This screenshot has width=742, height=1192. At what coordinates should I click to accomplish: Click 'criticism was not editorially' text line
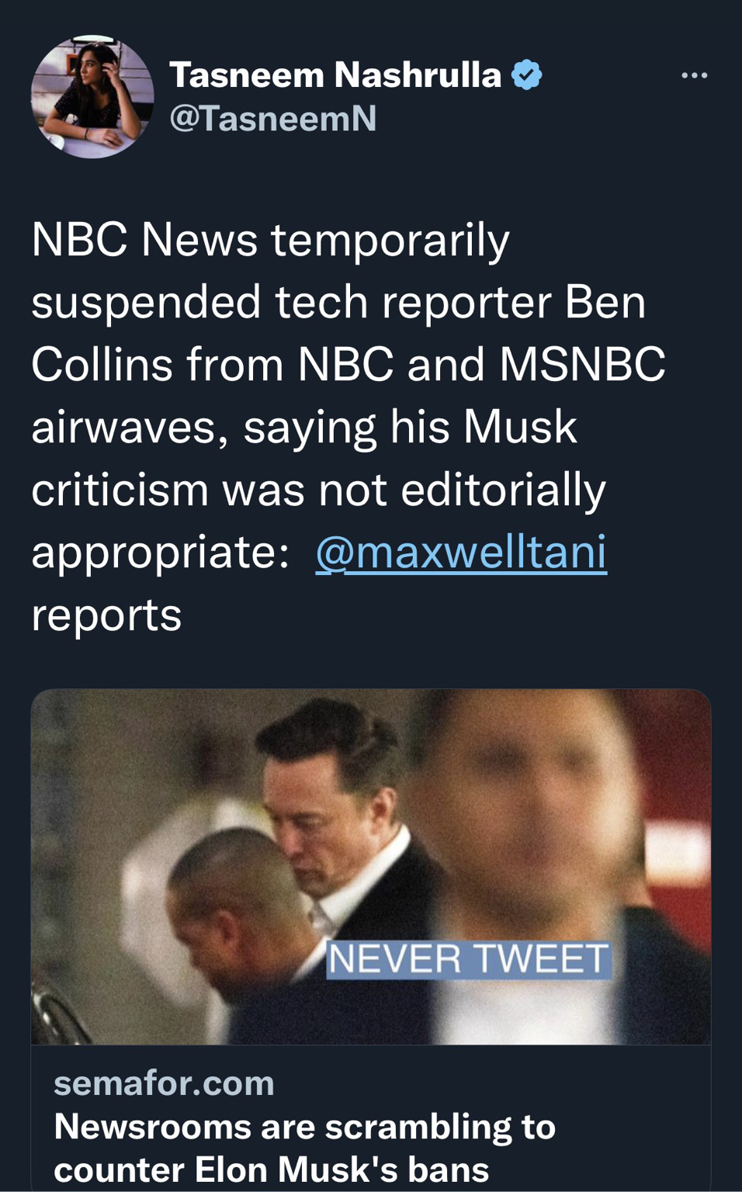pos(318,490)
